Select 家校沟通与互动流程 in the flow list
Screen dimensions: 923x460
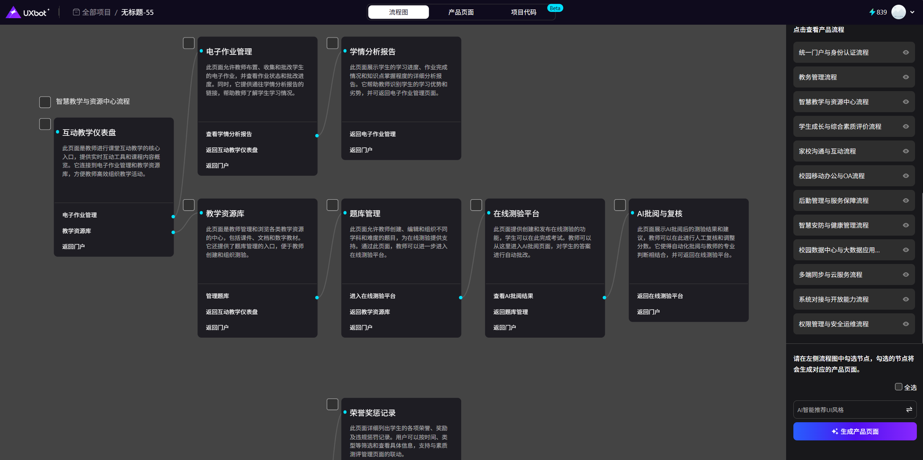[854, 151]
